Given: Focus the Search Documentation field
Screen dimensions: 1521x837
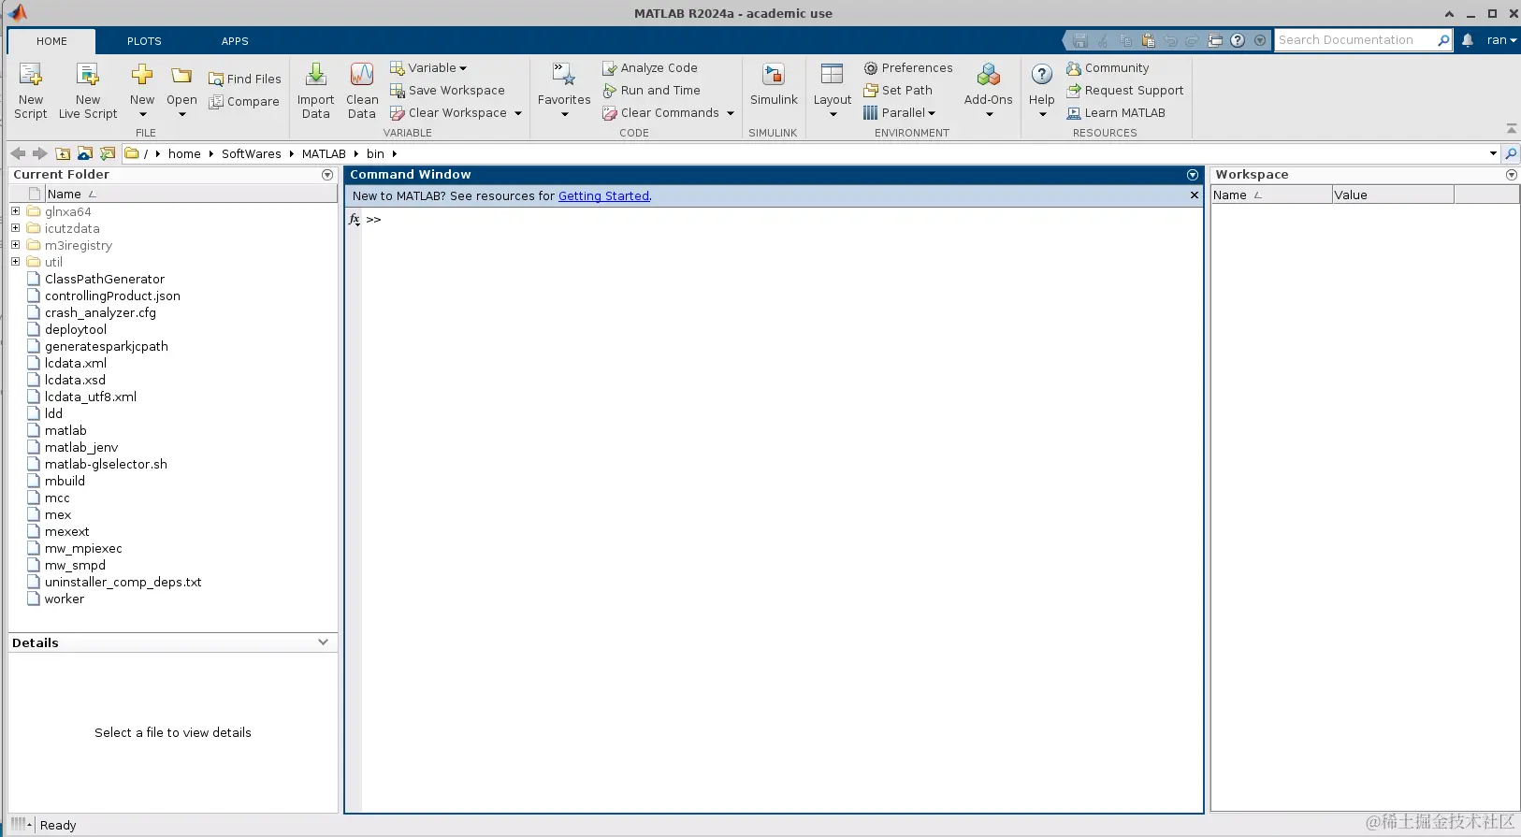Looking at the screenshot, I should (1354, 40).
